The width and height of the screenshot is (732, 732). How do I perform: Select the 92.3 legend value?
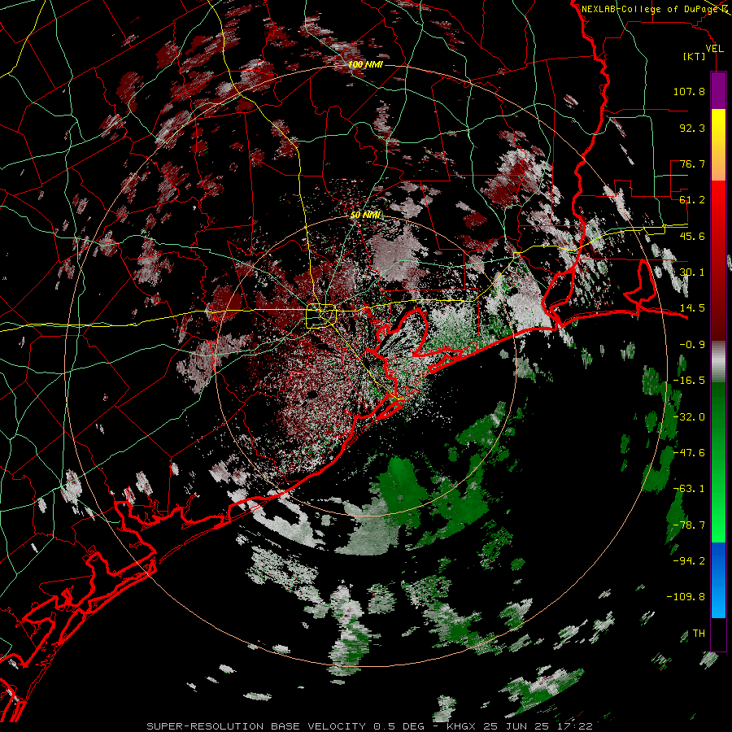tap(692, 128)
